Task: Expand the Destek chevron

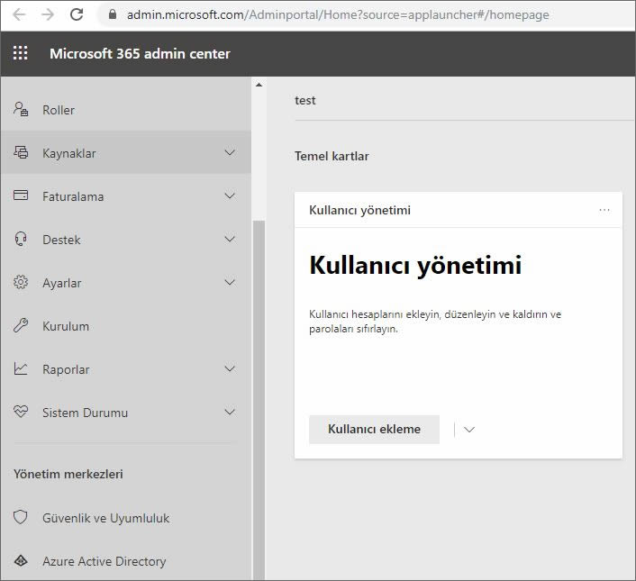Action: click(x=230, y=240)
